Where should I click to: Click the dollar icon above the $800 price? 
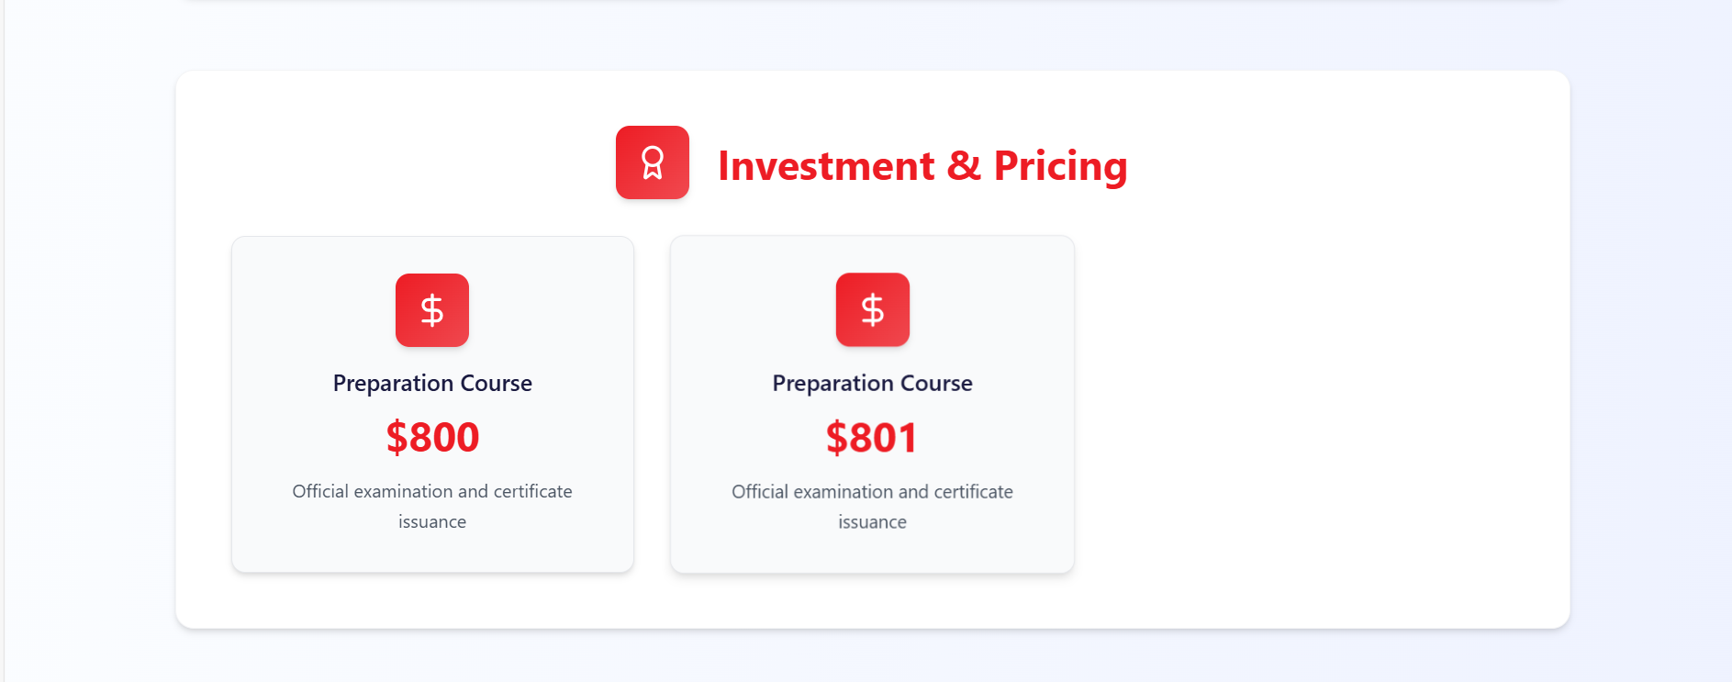click(431, 310)
